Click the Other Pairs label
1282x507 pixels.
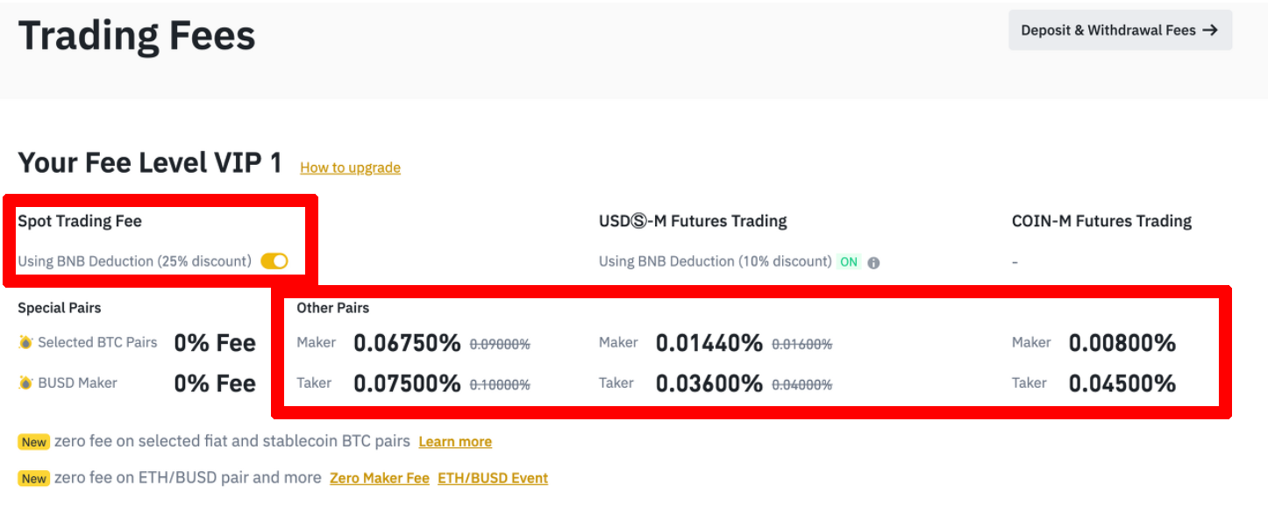[x=333, y=308]
